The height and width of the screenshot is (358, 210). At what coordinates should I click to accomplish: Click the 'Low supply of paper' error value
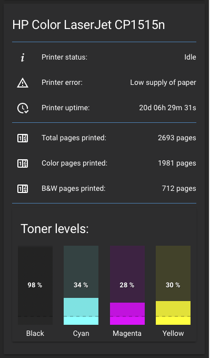163,83
